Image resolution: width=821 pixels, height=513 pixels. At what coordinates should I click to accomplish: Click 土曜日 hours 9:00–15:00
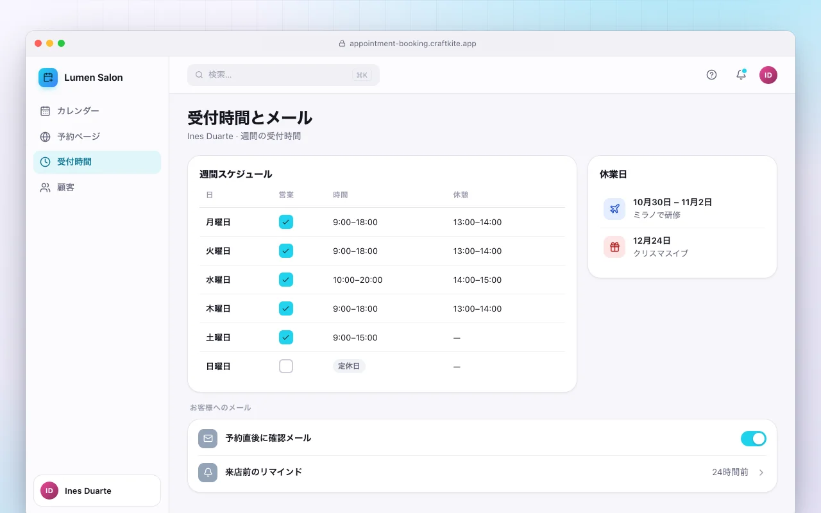coord(355,338)
